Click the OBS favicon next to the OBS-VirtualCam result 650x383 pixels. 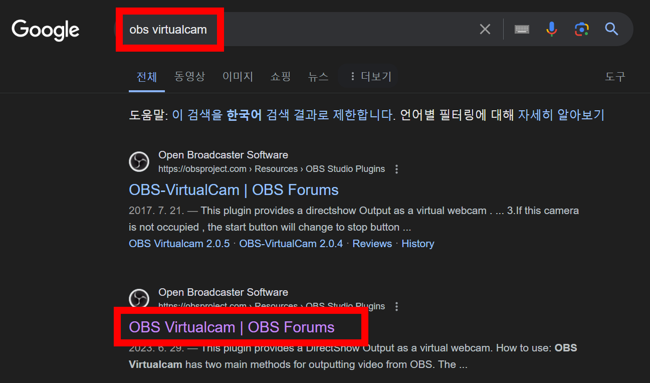pyautogui.click(x=139, y=161)
